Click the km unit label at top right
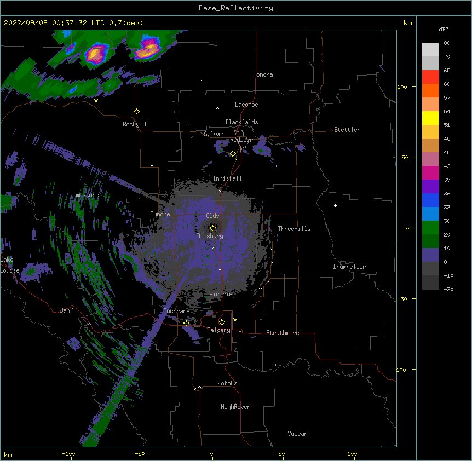472x461 pixels. click(x=407, y=23)
